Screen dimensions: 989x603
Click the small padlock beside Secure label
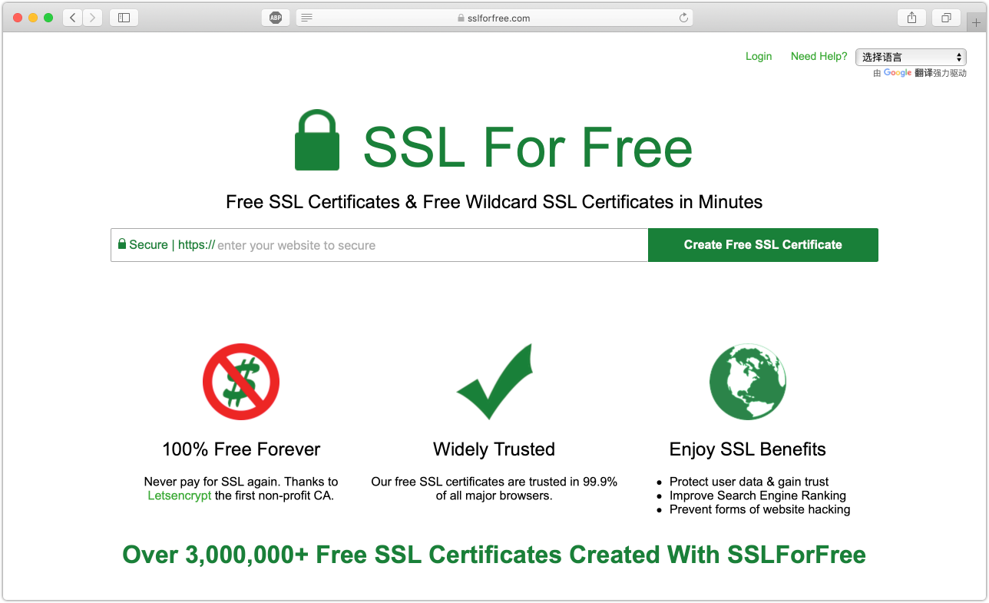(121, 244)
